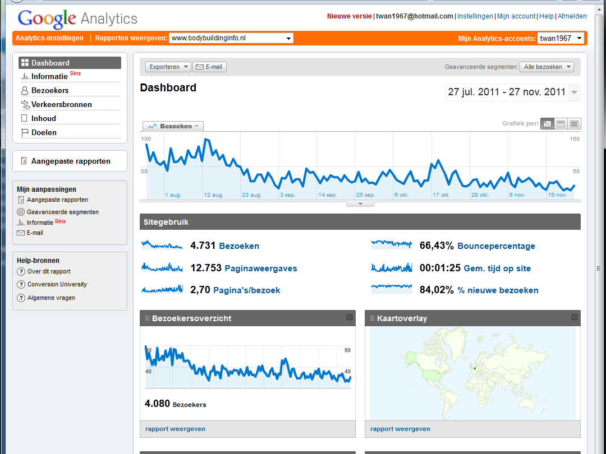Screen dimensions: 606x454
Task: Click the envelope icon on E-mail button
Action: pyautogui.click(x=199, y=67)
